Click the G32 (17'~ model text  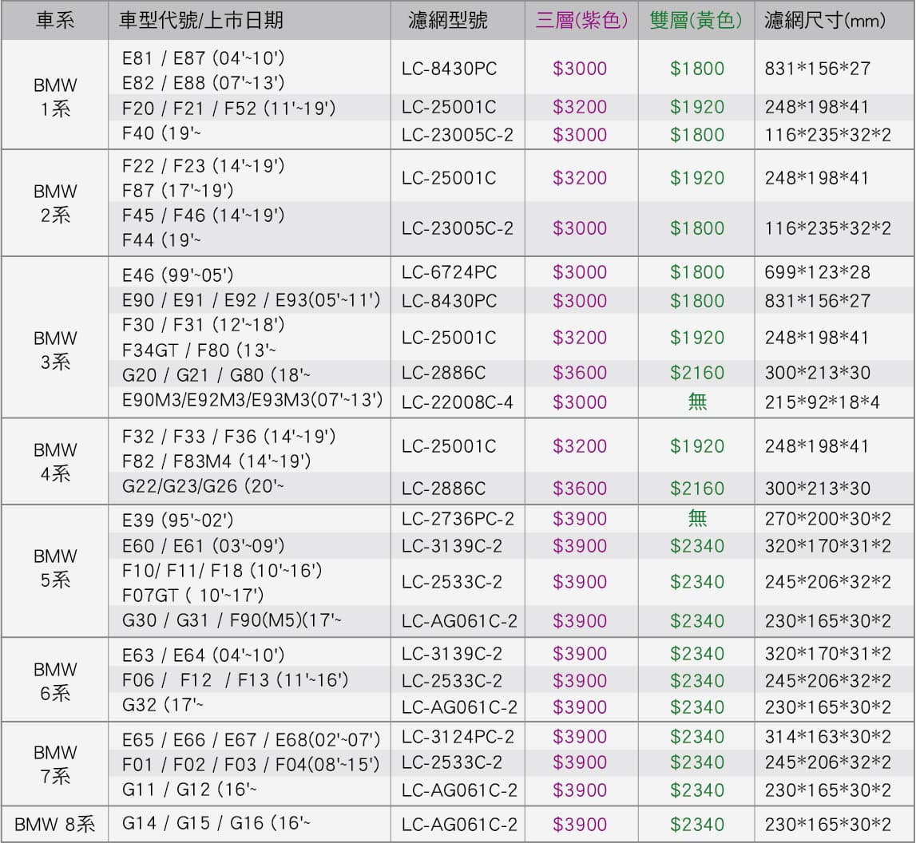[162, 705]
